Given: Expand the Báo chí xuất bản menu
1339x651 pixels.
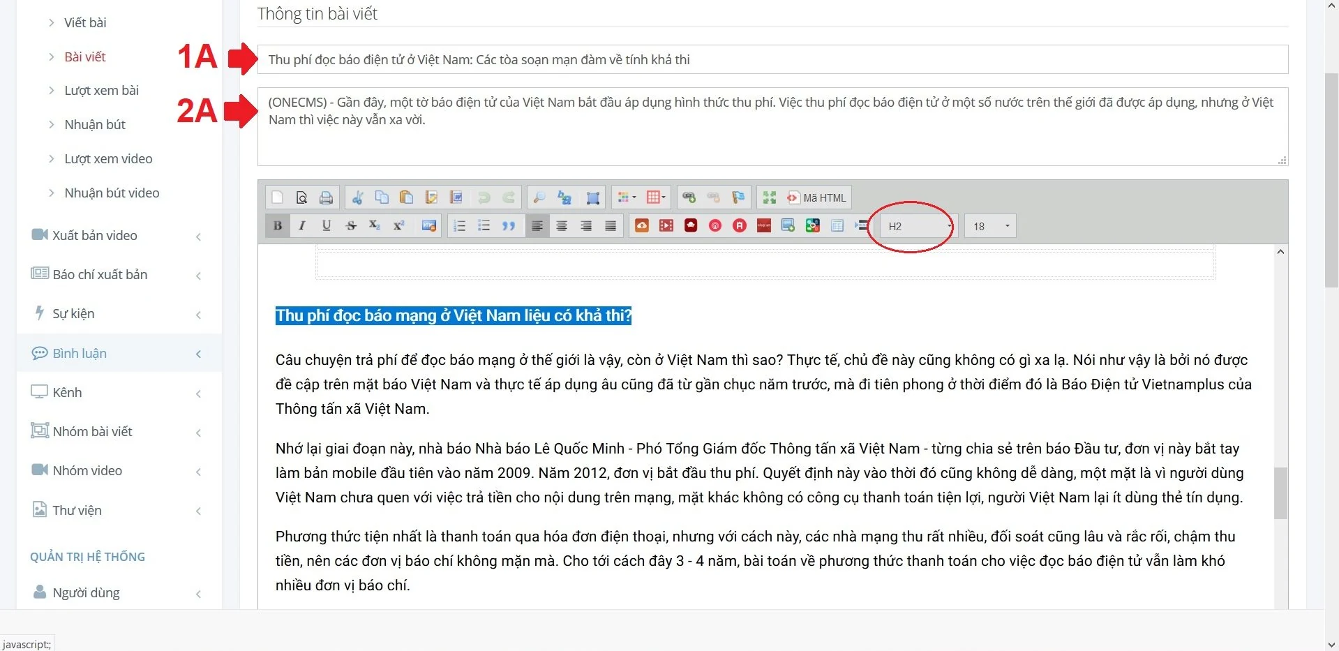Looking at the screenshot, I should click(119, 275).
